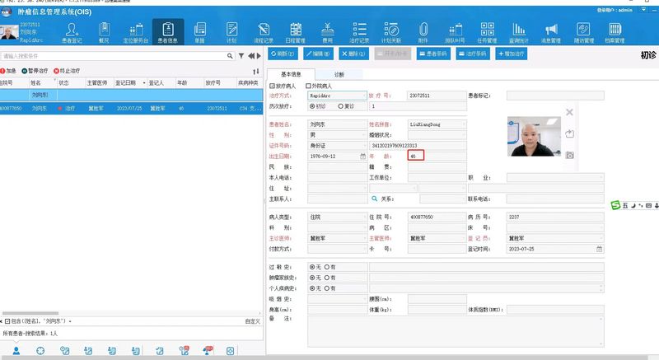The image size is (659, 360).
Task: Open the 证件号码 身份证 type dropdown
Action: point(364,145)
